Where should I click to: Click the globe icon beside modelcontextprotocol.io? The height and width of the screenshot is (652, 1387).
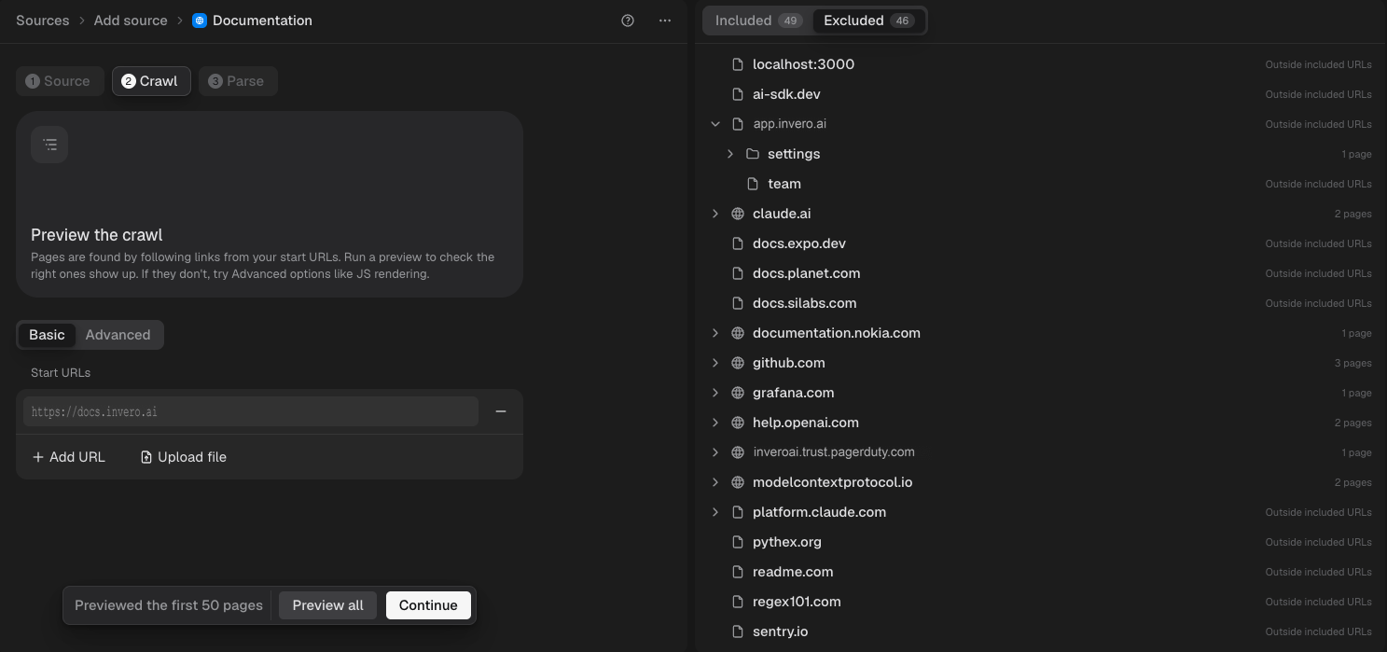tap(737, 482)
